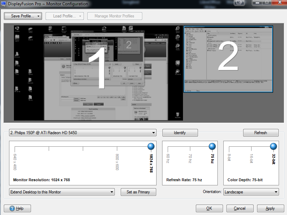Click the 800 x 600 resolution label
Screen dimensions: 287x215
tap(117, 162)
